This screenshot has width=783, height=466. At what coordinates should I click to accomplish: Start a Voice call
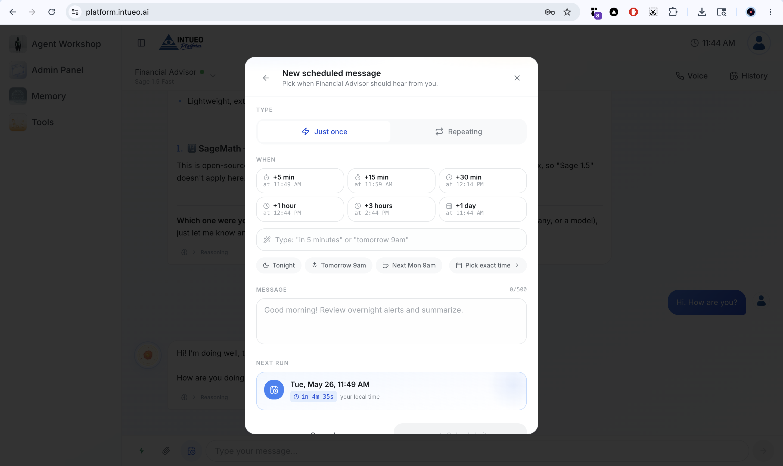[692, 76]
